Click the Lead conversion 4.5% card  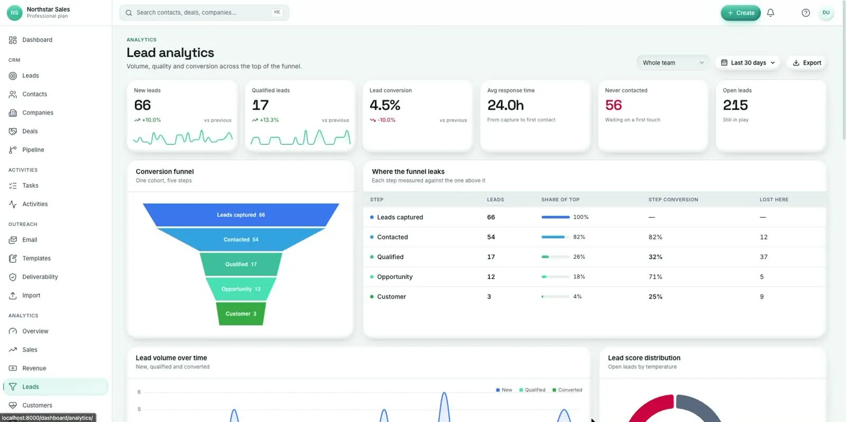click(x=418, y=116)
